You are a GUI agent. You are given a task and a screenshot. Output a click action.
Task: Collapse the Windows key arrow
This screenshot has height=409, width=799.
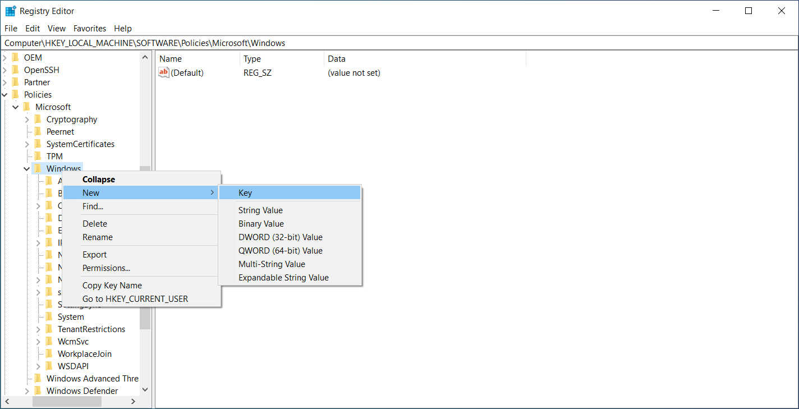[x=27, y=168]
